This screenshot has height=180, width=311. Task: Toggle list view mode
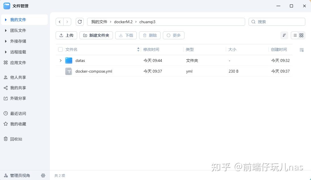coord(295,35)
